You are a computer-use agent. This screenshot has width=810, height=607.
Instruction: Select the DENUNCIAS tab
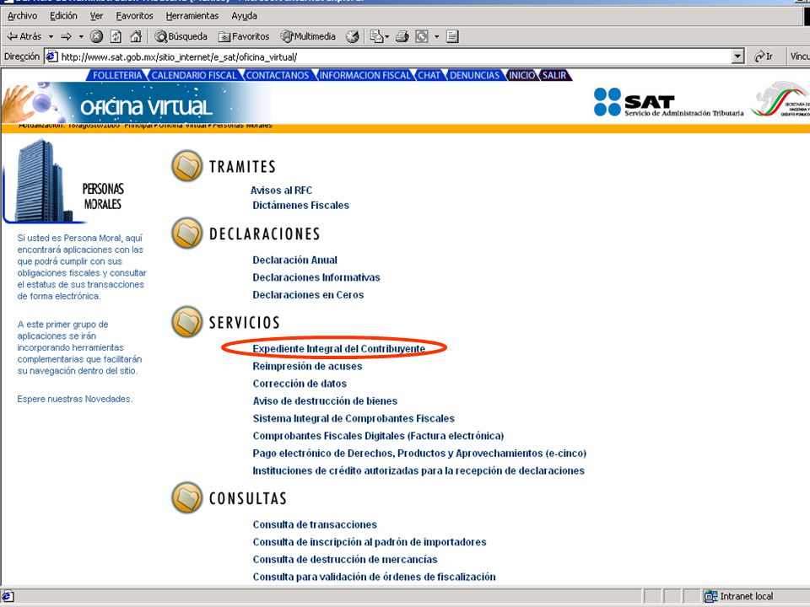[x=475, y=75]
